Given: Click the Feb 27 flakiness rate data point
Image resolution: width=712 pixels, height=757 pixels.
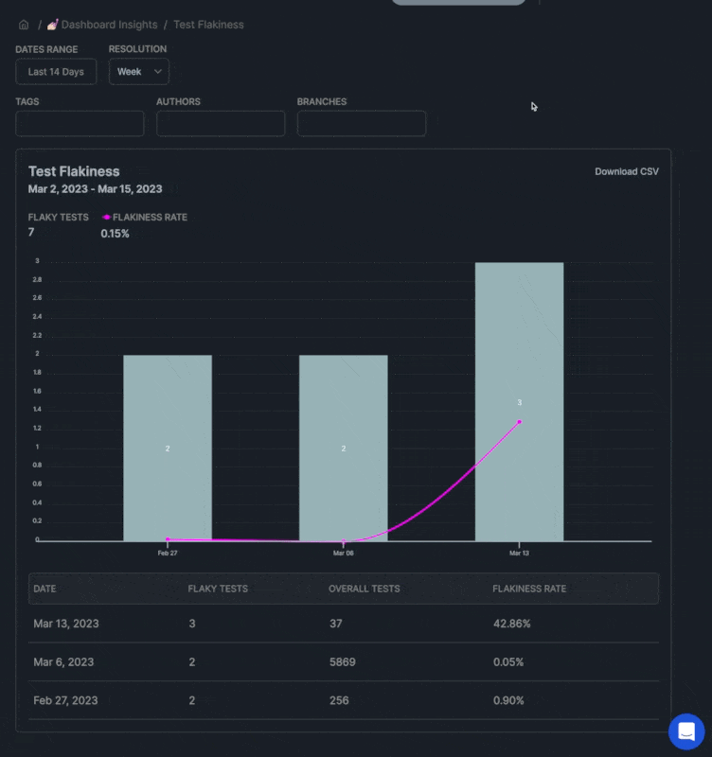Looking at the screenshot, I should (168, 539).
